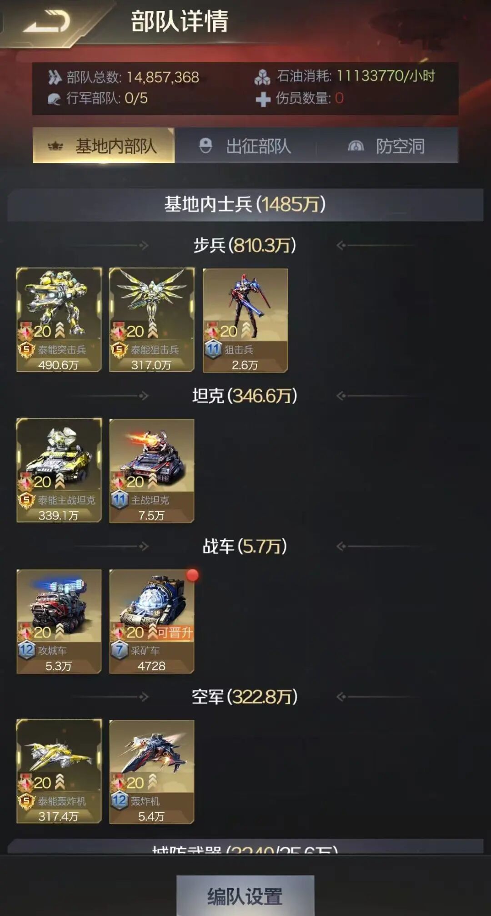Select the 基地内部队 tab
This screenshot has height=916, width=491.
point(104,146)
